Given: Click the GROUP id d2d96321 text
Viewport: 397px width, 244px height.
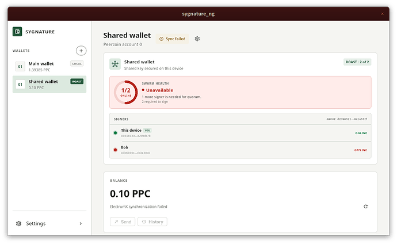Looking at the screenshot, I should (x=346, y=119).
